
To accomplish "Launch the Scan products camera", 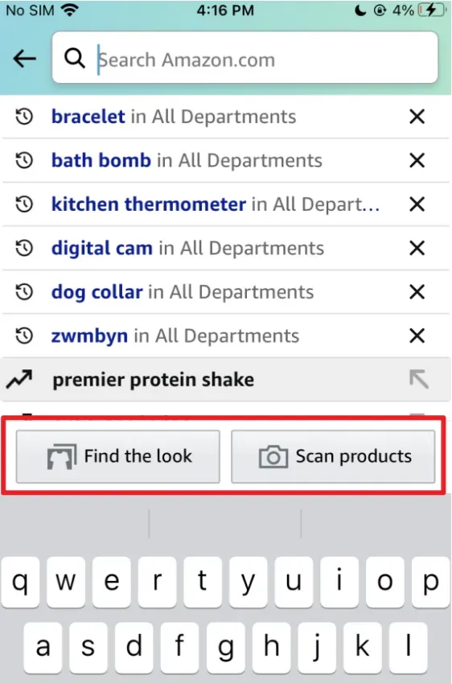I will point(333,456).
